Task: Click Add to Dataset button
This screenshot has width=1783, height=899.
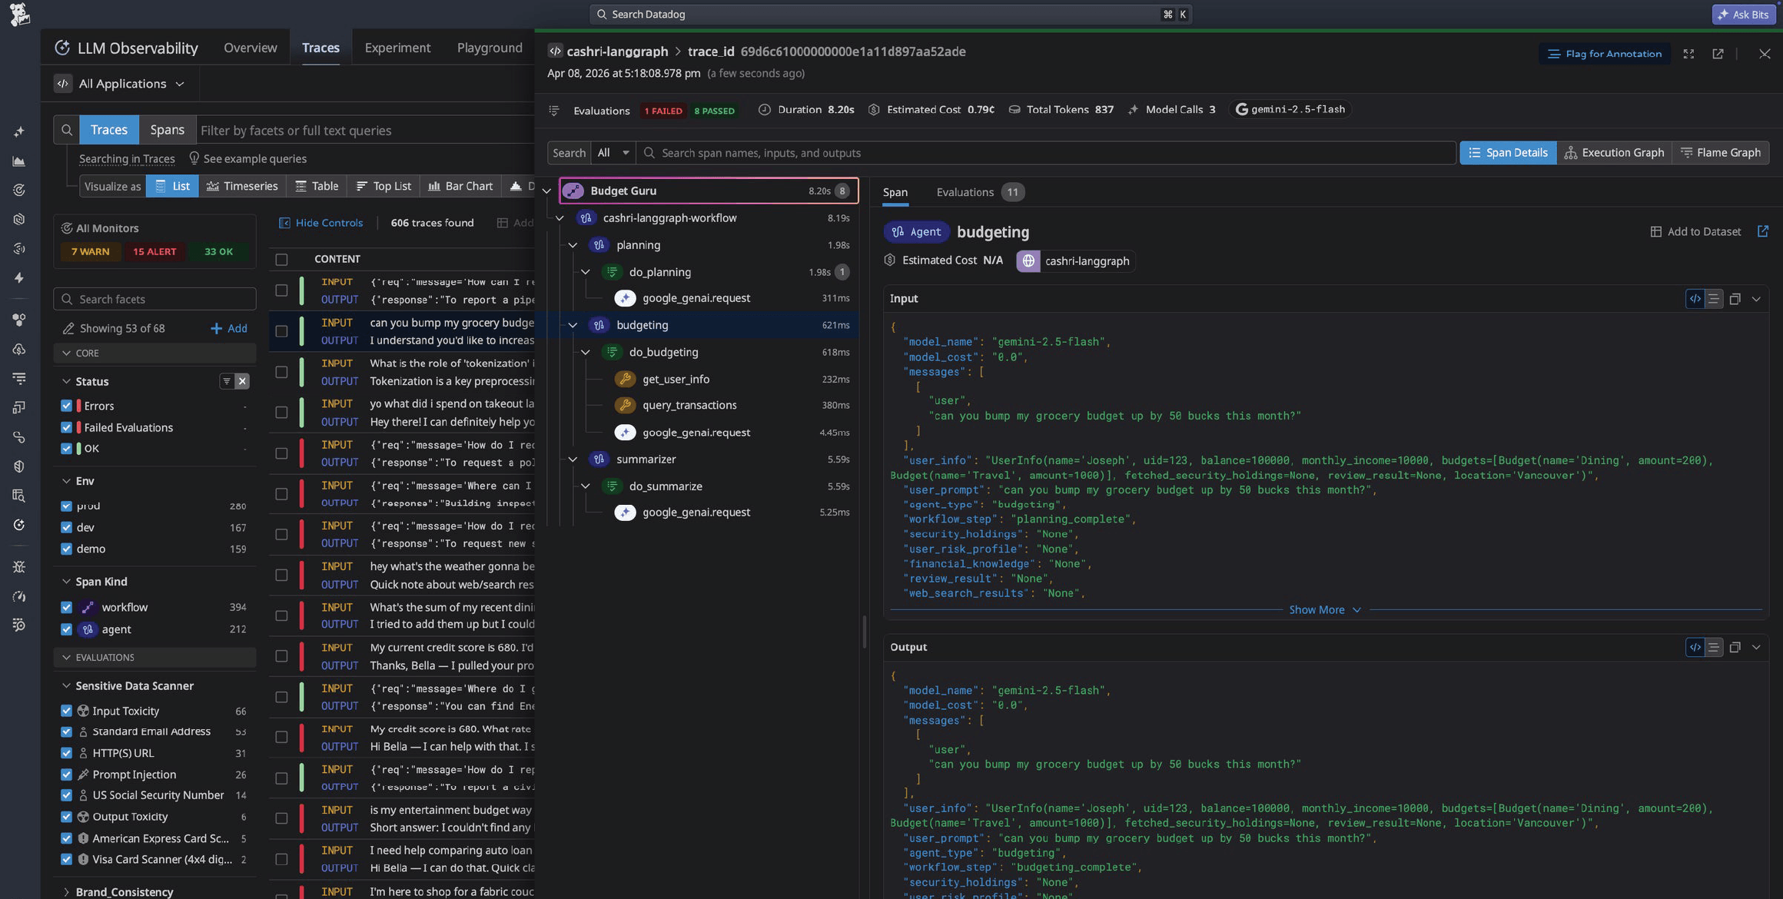Action: click(1695, 231)
